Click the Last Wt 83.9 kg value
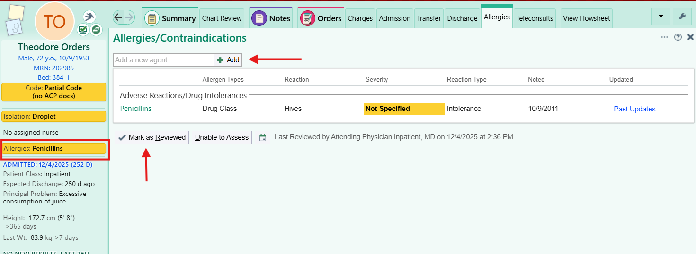Screen dimensions: 696x254 coord(41,237)
